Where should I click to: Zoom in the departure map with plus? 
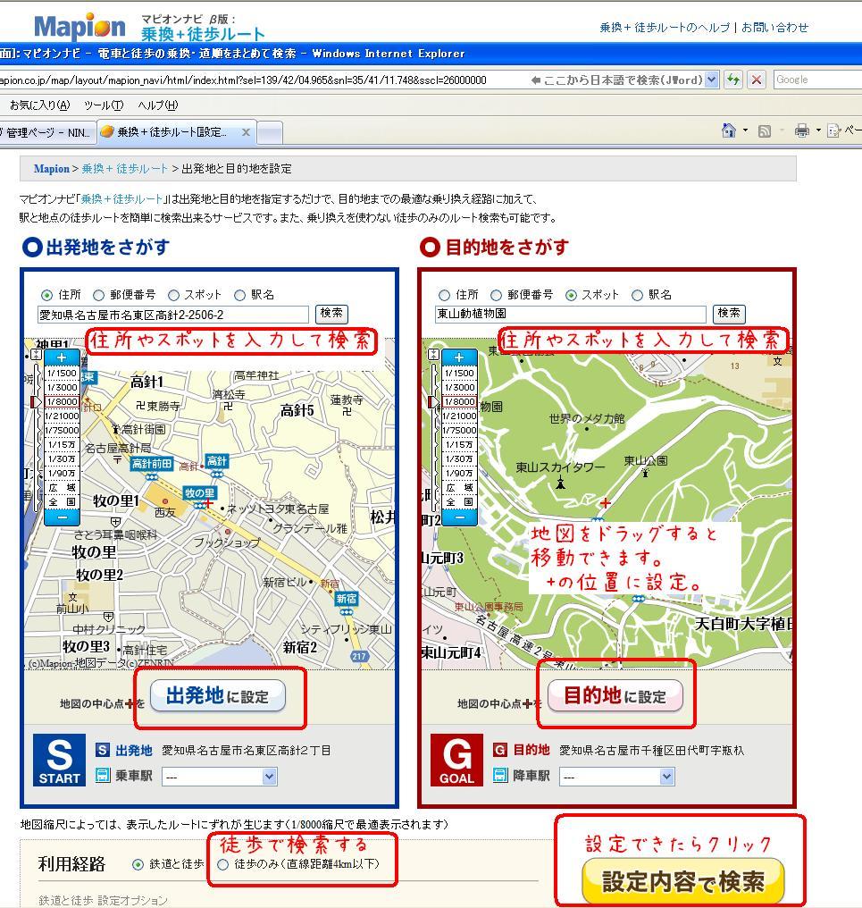[x=62, y=357]
